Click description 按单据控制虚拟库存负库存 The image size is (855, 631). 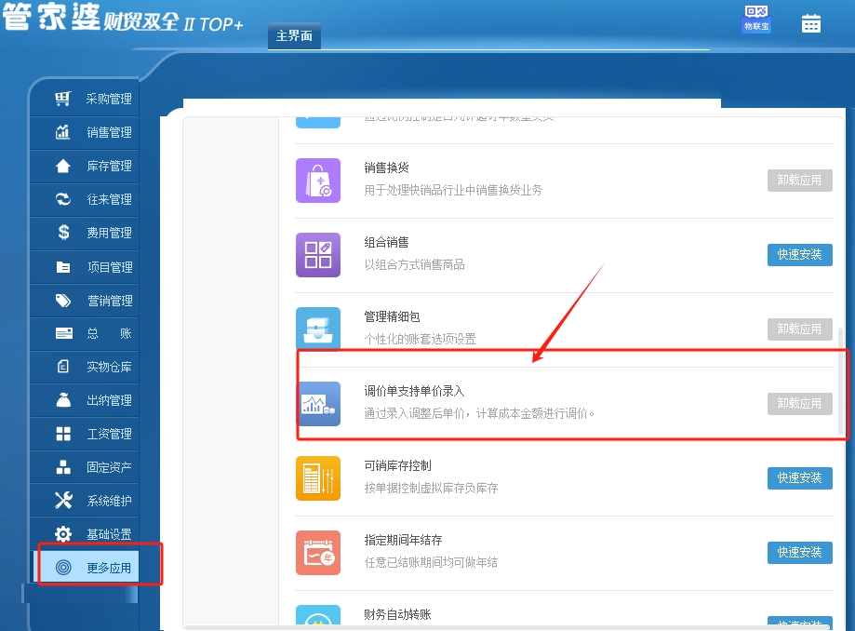pos(431,488)
